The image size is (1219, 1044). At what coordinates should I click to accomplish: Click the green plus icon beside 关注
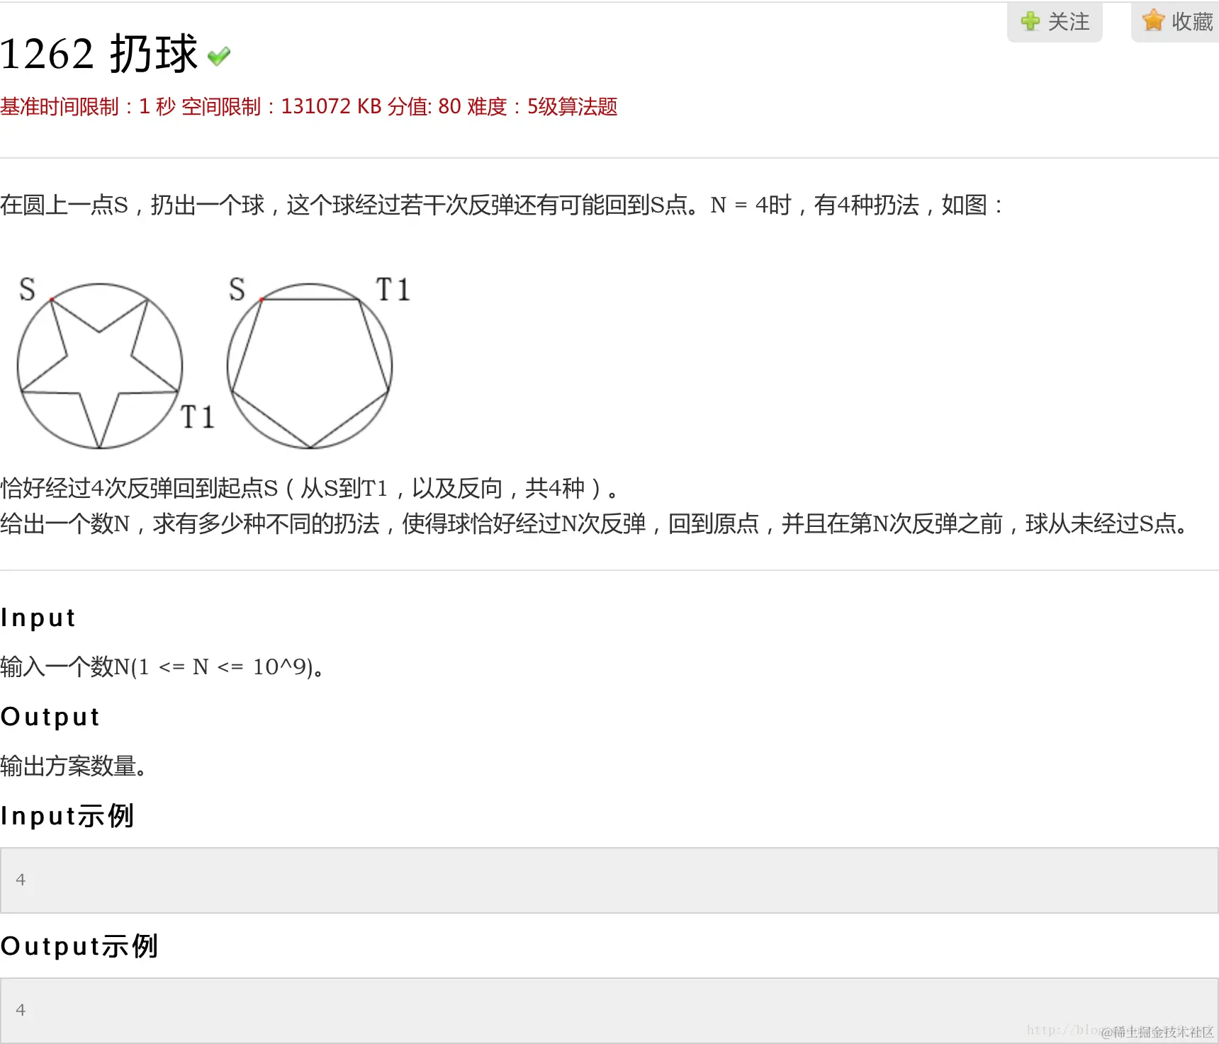[x=1029, y=21]
